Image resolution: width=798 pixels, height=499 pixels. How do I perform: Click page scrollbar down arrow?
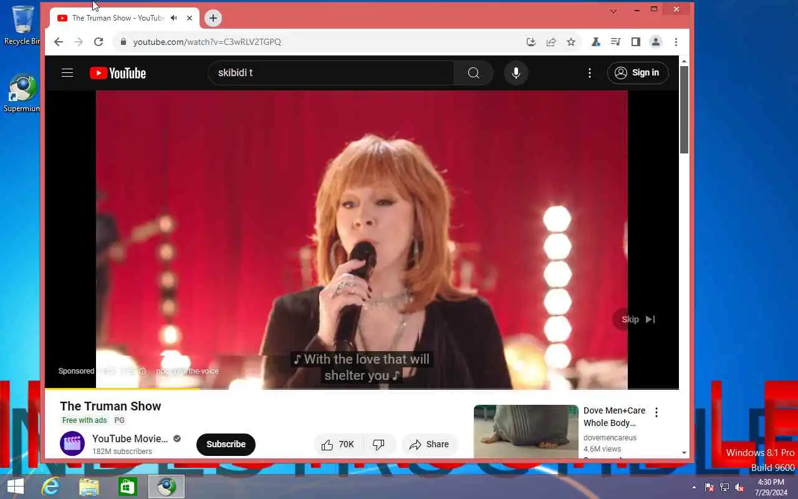point(684,453)
